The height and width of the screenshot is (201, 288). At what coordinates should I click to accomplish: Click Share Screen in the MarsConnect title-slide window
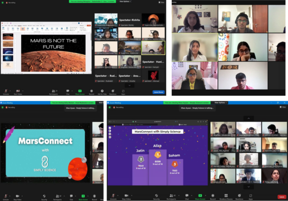tap(83, 197)
